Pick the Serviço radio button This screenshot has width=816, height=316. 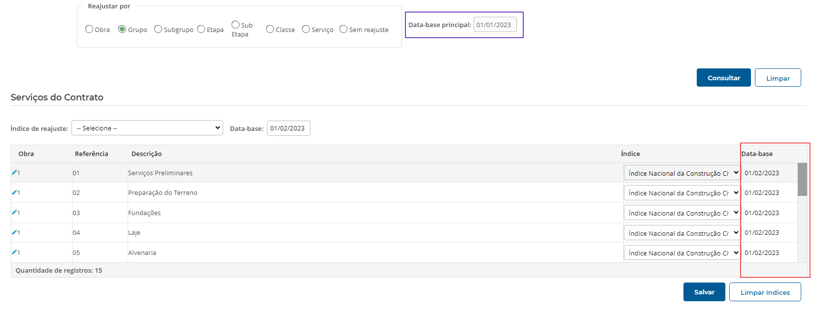click(306, 30)
